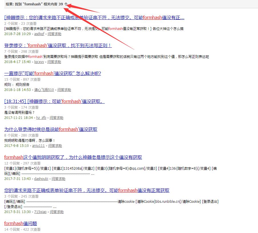Open the thread formhash这个值我明明获取了

[x=73, y=157]
